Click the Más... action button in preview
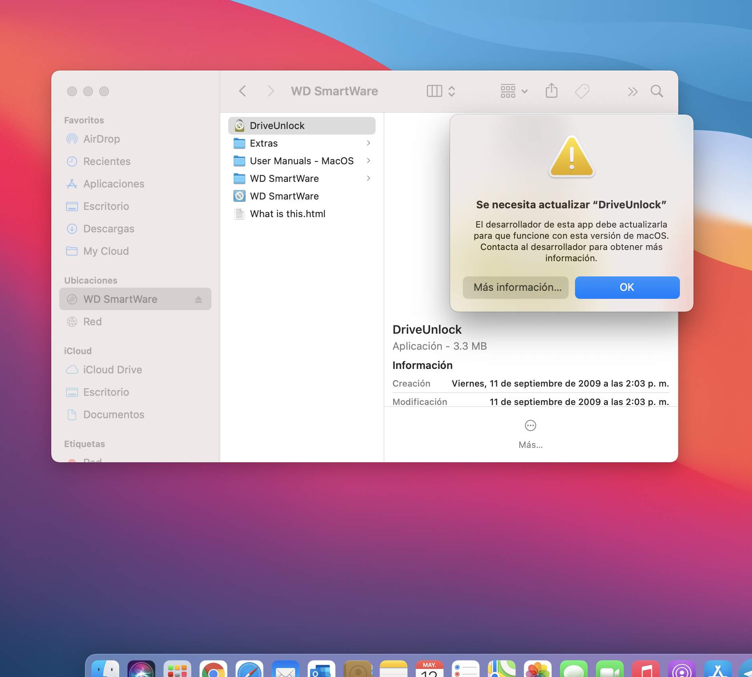The height and width of the screenshot is (677, 752). pyautogui.click(x=531, y=433)
